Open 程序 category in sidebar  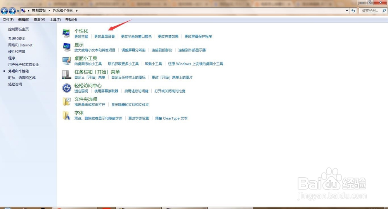tap(12, 58)
